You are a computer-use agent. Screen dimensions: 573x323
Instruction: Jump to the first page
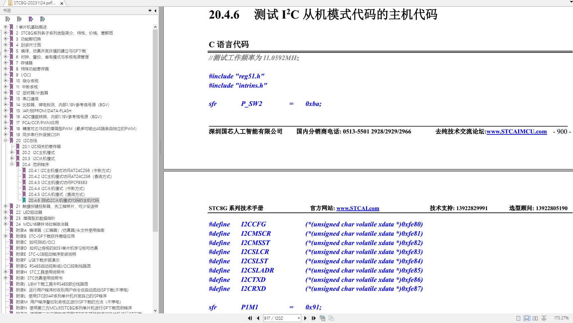250,318
